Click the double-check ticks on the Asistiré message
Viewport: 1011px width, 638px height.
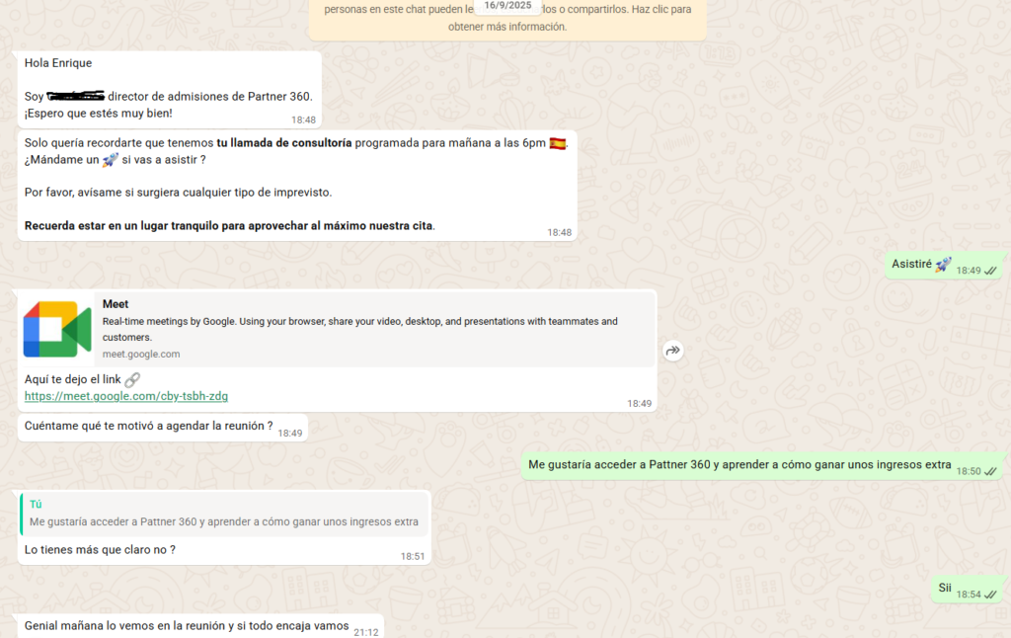pos(990,270)
